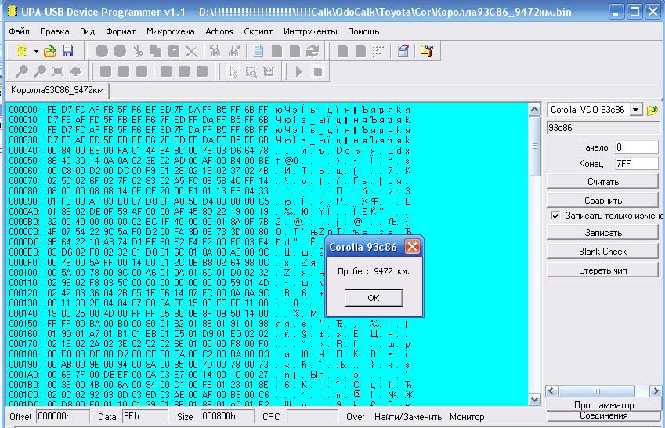This screenshot has width=665, height=428.
Task: Open the Скрипт menu
Action: (258, 31)
